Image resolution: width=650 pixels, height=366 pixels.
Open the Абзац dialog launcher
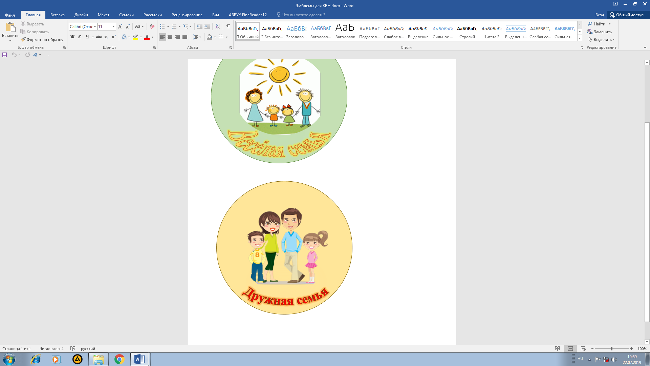pos(231,48)
